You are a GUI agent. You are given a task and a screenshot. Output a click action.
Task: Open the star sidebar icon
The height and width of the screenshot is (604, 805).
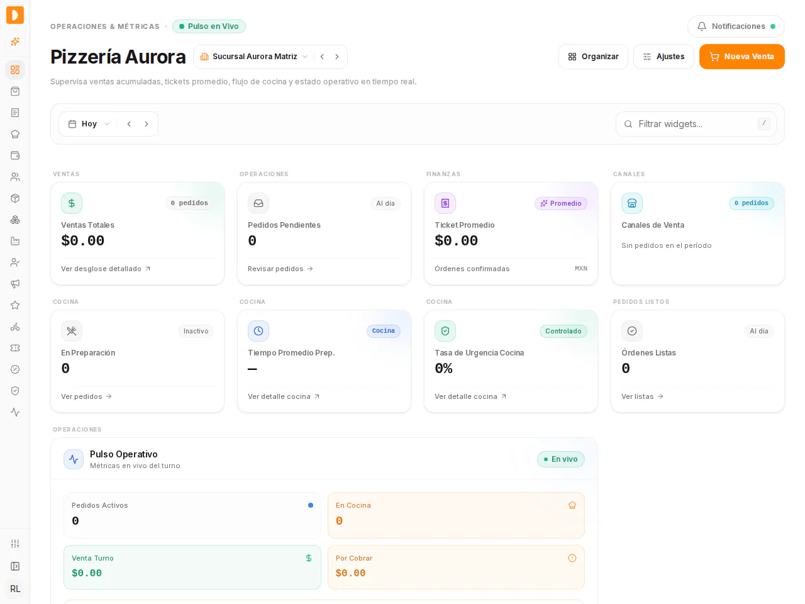point(15,305)
